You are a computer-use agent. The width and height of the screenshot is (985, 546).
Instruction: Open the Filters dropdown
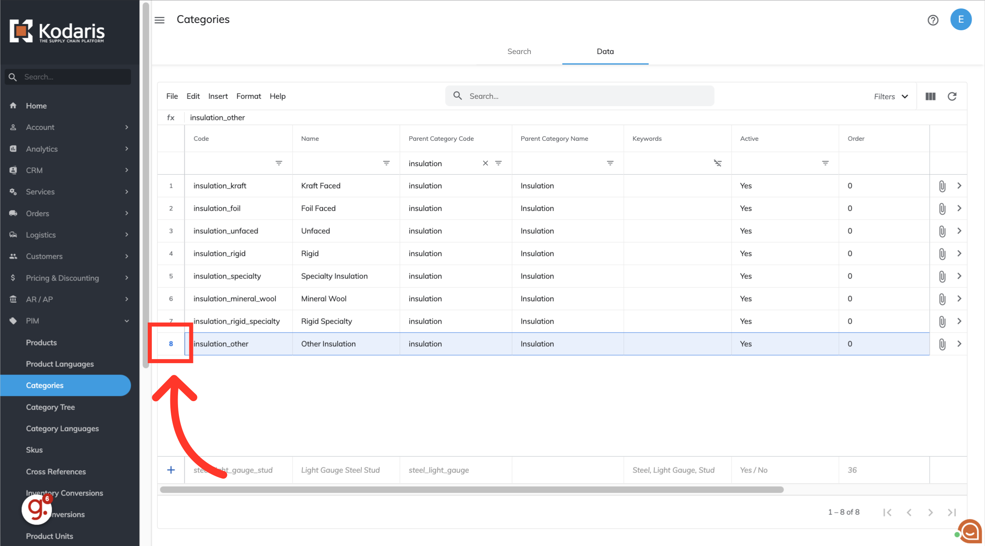(x=891, y=96)
